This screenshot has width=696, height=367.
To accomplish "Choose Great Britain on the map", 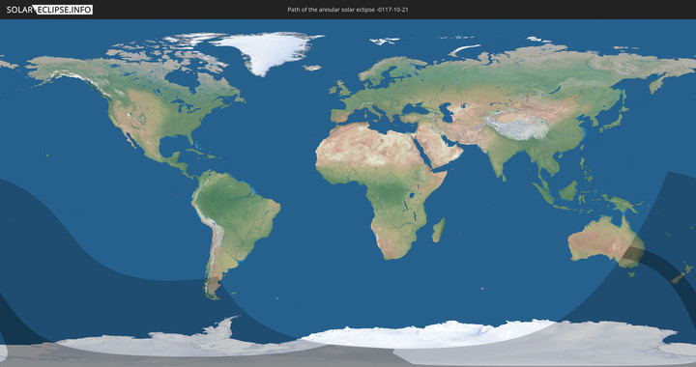I will (x=342, y=88).
